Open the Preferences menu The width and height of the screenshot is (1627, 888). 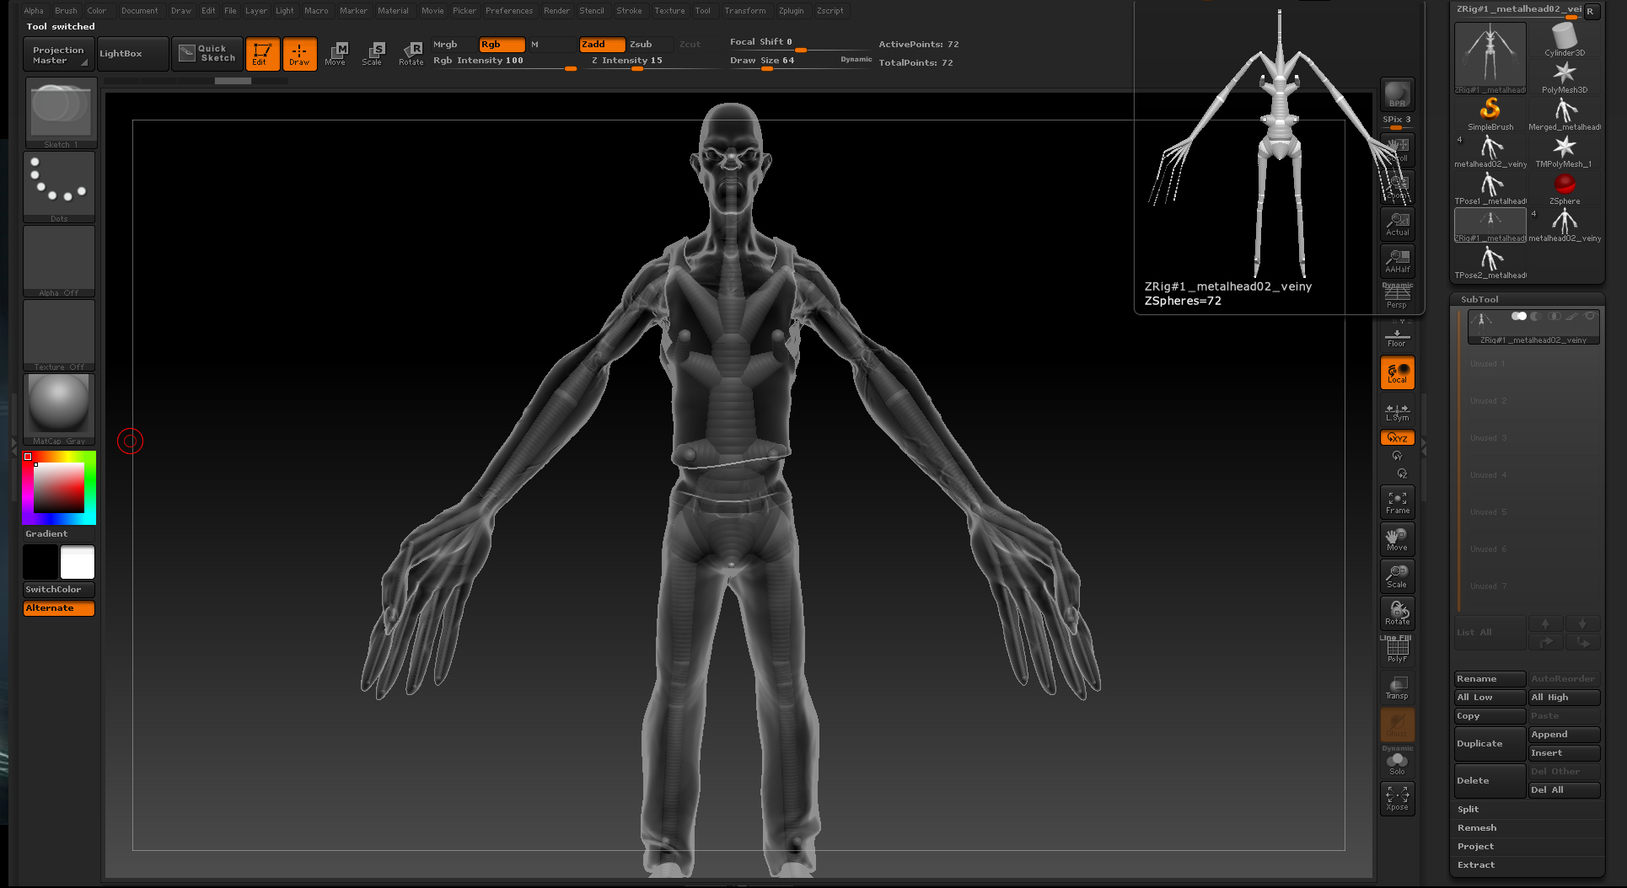[509, 11]
